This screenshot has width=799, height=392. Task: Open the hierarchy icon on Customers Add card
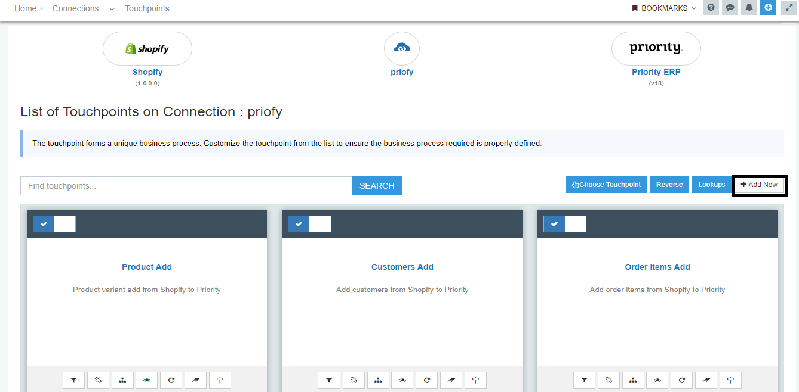[378, 380]
